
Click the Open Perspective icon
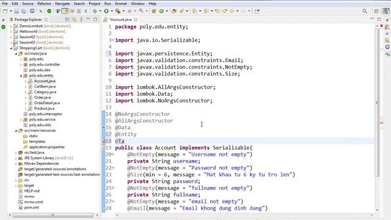[x=376, y=11]
